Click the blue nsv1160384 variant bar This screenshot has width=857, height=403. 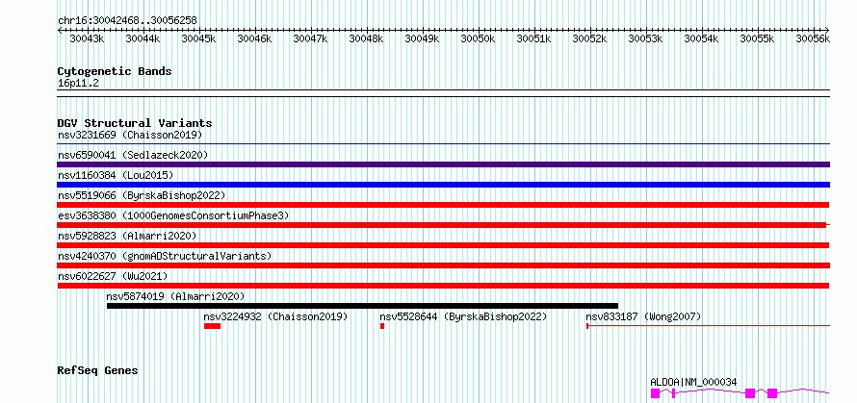pos(444,185)
